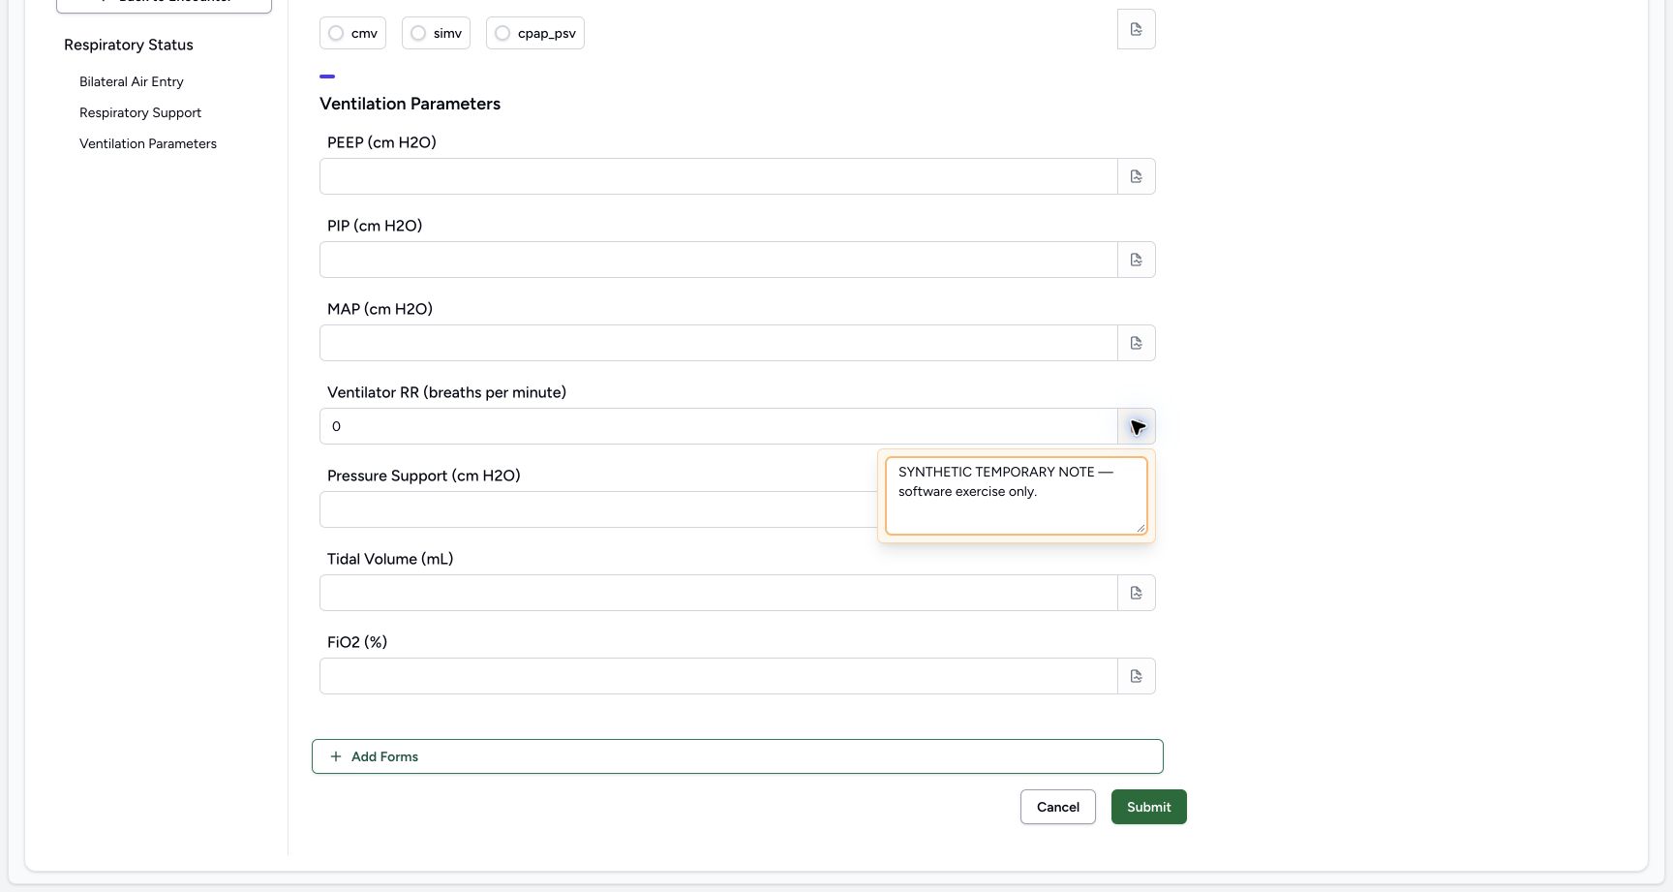The image size is (1673, 892).
Task: Focus the MAP (cm H2O) input
Action: tap(718, 343)
